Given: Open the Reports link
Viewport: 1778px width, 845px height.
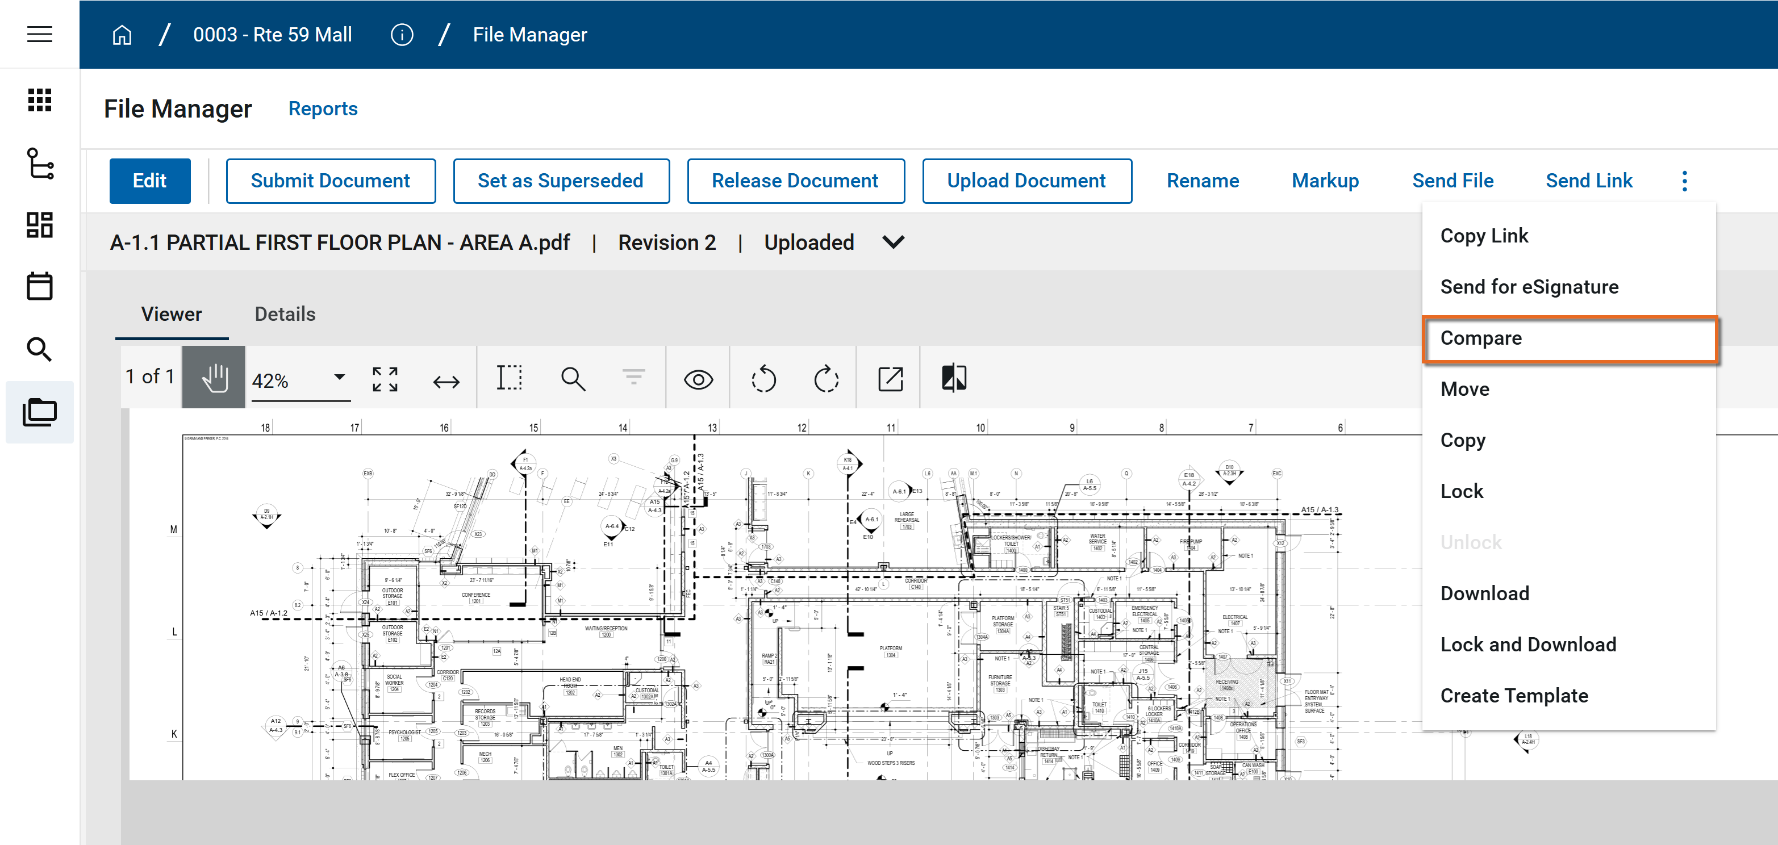Looking at the screenshot, I should [x=322, y=108].
